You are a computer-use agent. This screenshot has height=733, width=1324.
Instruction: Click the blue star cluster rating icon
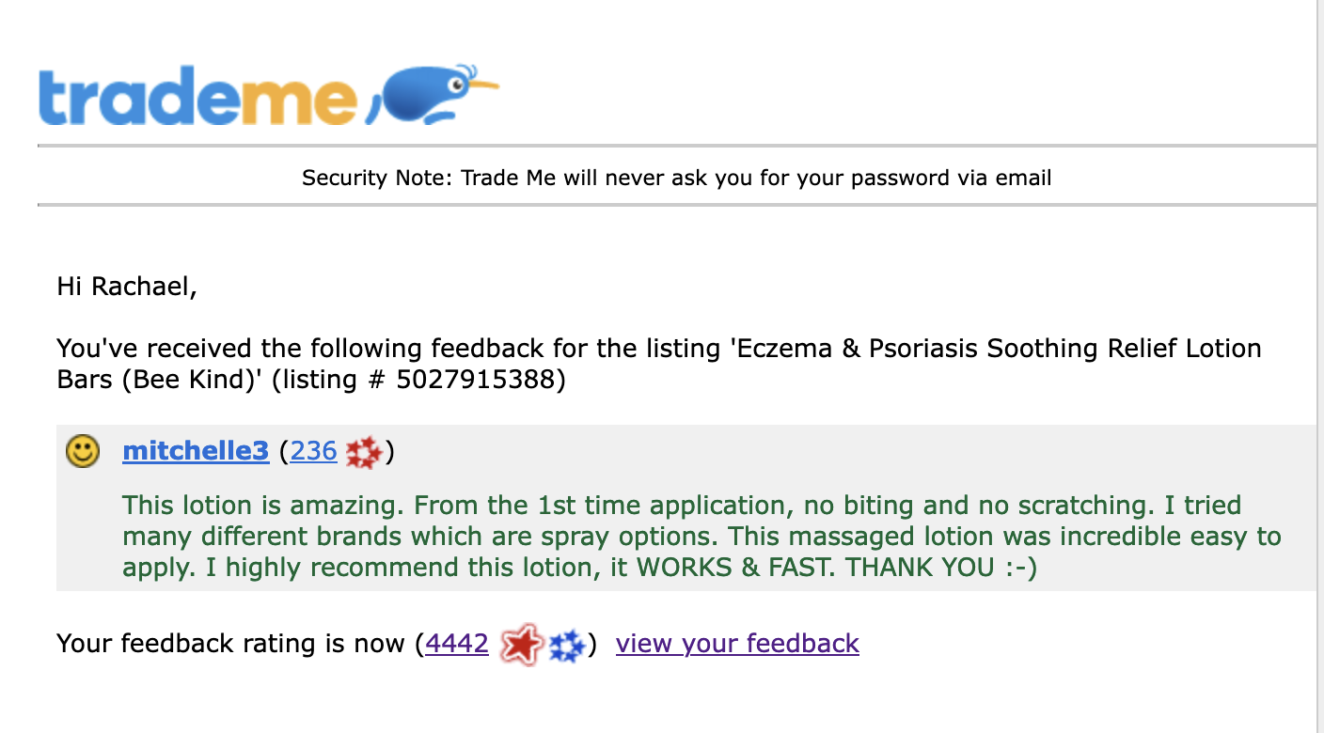567,645
